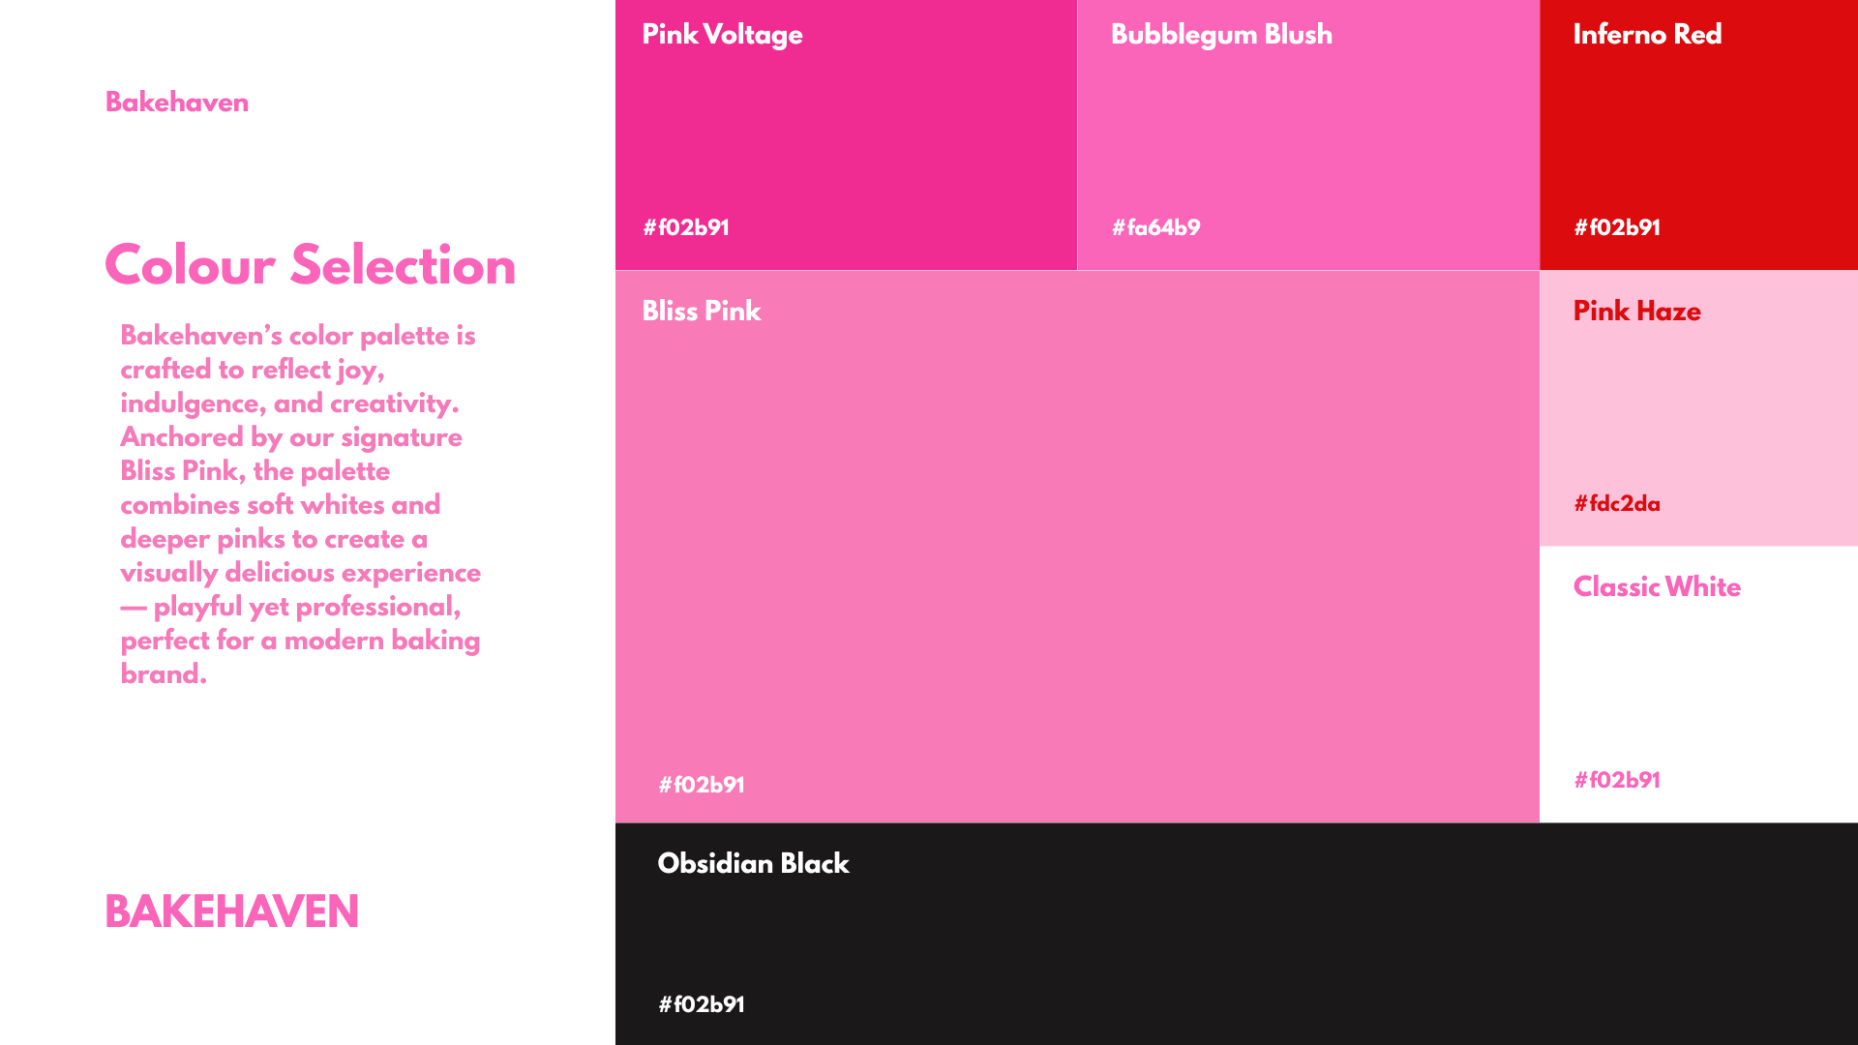
Task: Click the Inferno Red color swatch
Action: pyautogui.click(x=1698, y=135)
